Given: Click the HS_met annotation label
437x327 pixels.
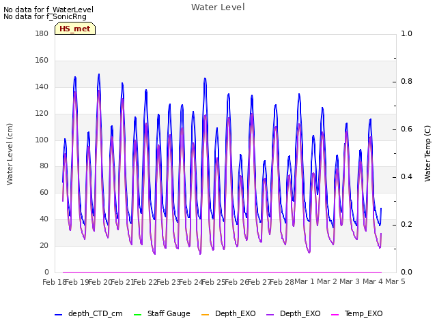Looking at the screenshot, I should pyautogui.click(x=75, y=29).
